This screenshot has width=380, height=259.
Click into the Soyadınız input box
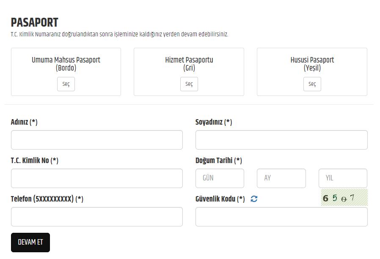click(281, 140)
